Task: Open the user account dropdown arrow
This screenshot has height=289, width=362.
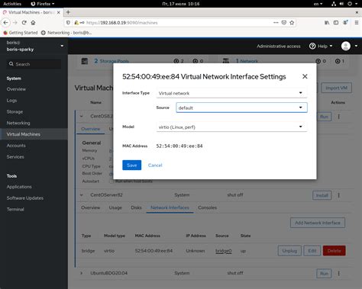Action: click(356, 46)
